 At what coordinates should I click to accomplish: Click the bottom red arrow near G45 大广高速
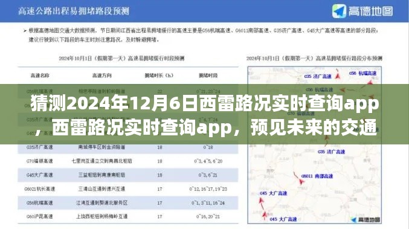point(265,214)
